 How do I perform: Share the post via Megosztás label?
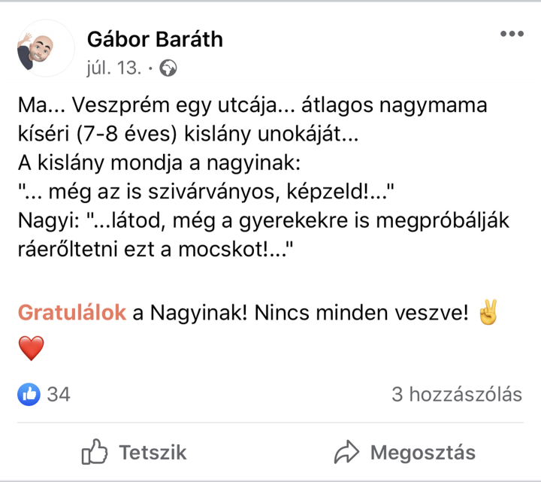click(423, 453)
